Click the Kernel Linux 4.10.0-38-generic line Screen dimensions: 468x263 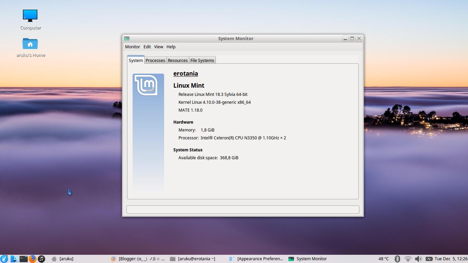214,102
